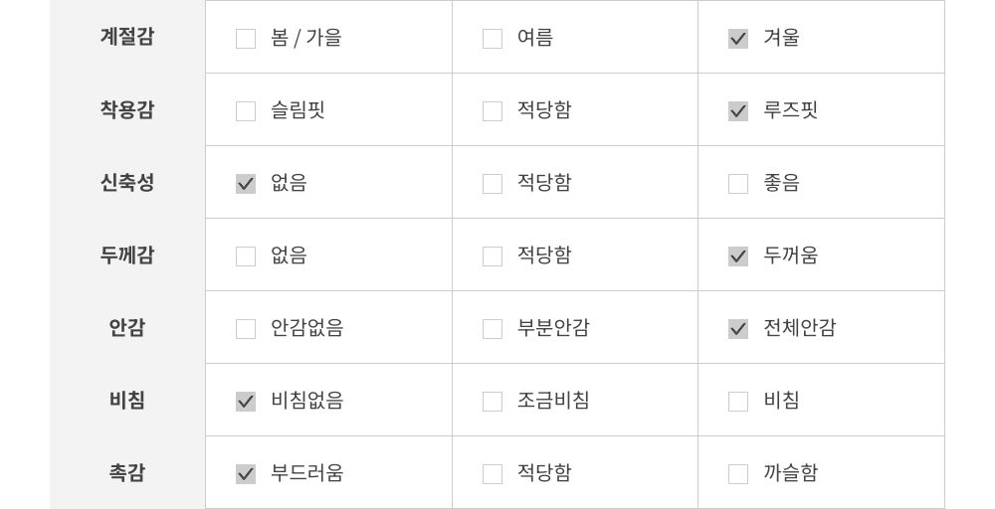Screen dimensions: 995x509
Task: Check 적당함 in the 신축성 row
Action: tap(493, 184)
